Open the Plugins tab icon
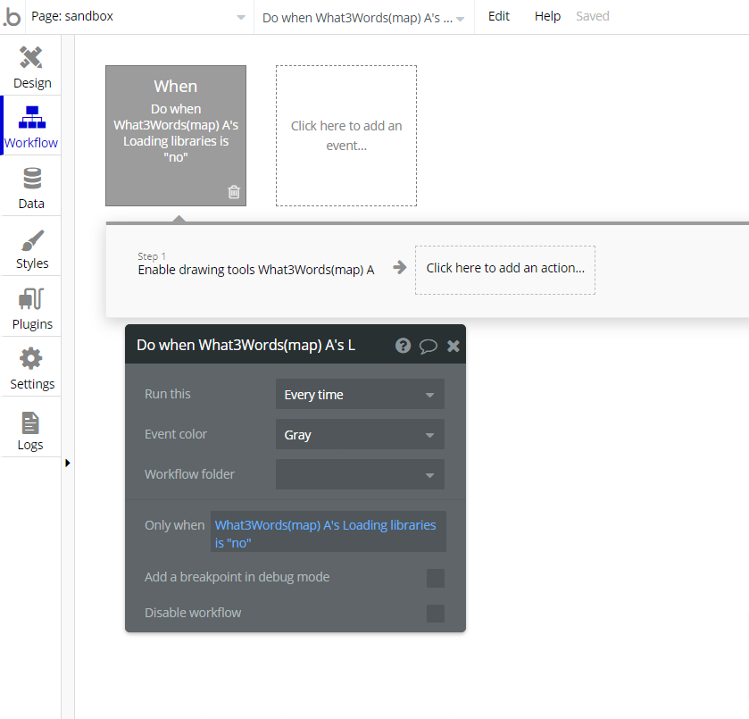Screen dimensions: 749x719 coord(31,299)
